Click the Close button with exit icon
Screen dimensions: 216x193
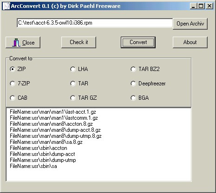23,42
